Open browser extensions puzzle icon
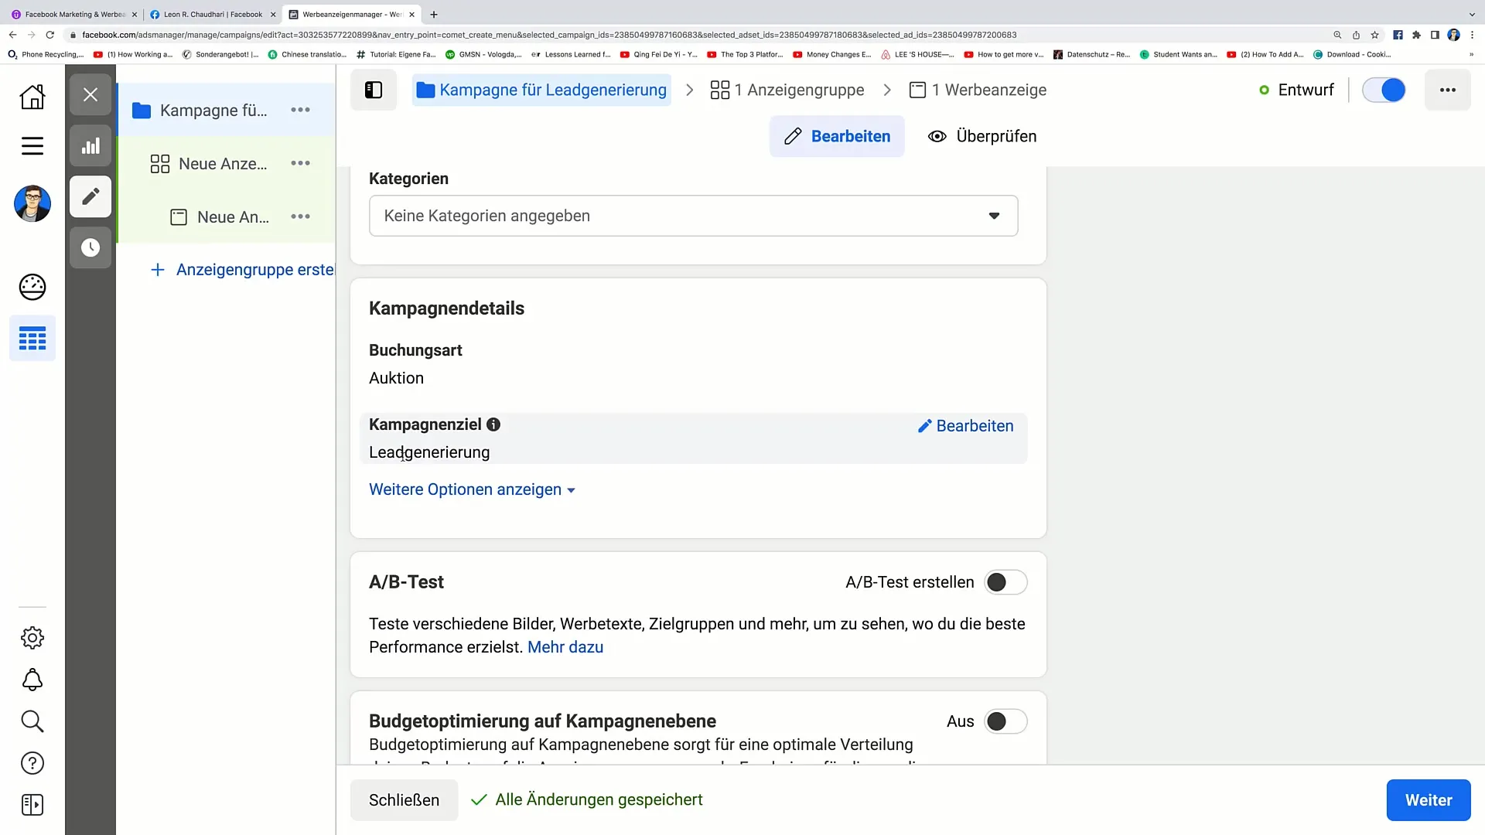Screen dimensions: 1485x835 pyautogui.click(x=1416, y=35)
